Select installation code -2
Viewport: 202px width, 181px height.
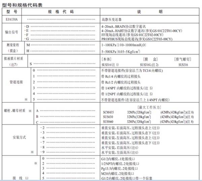pyautogui.click(x=42, y=128)
